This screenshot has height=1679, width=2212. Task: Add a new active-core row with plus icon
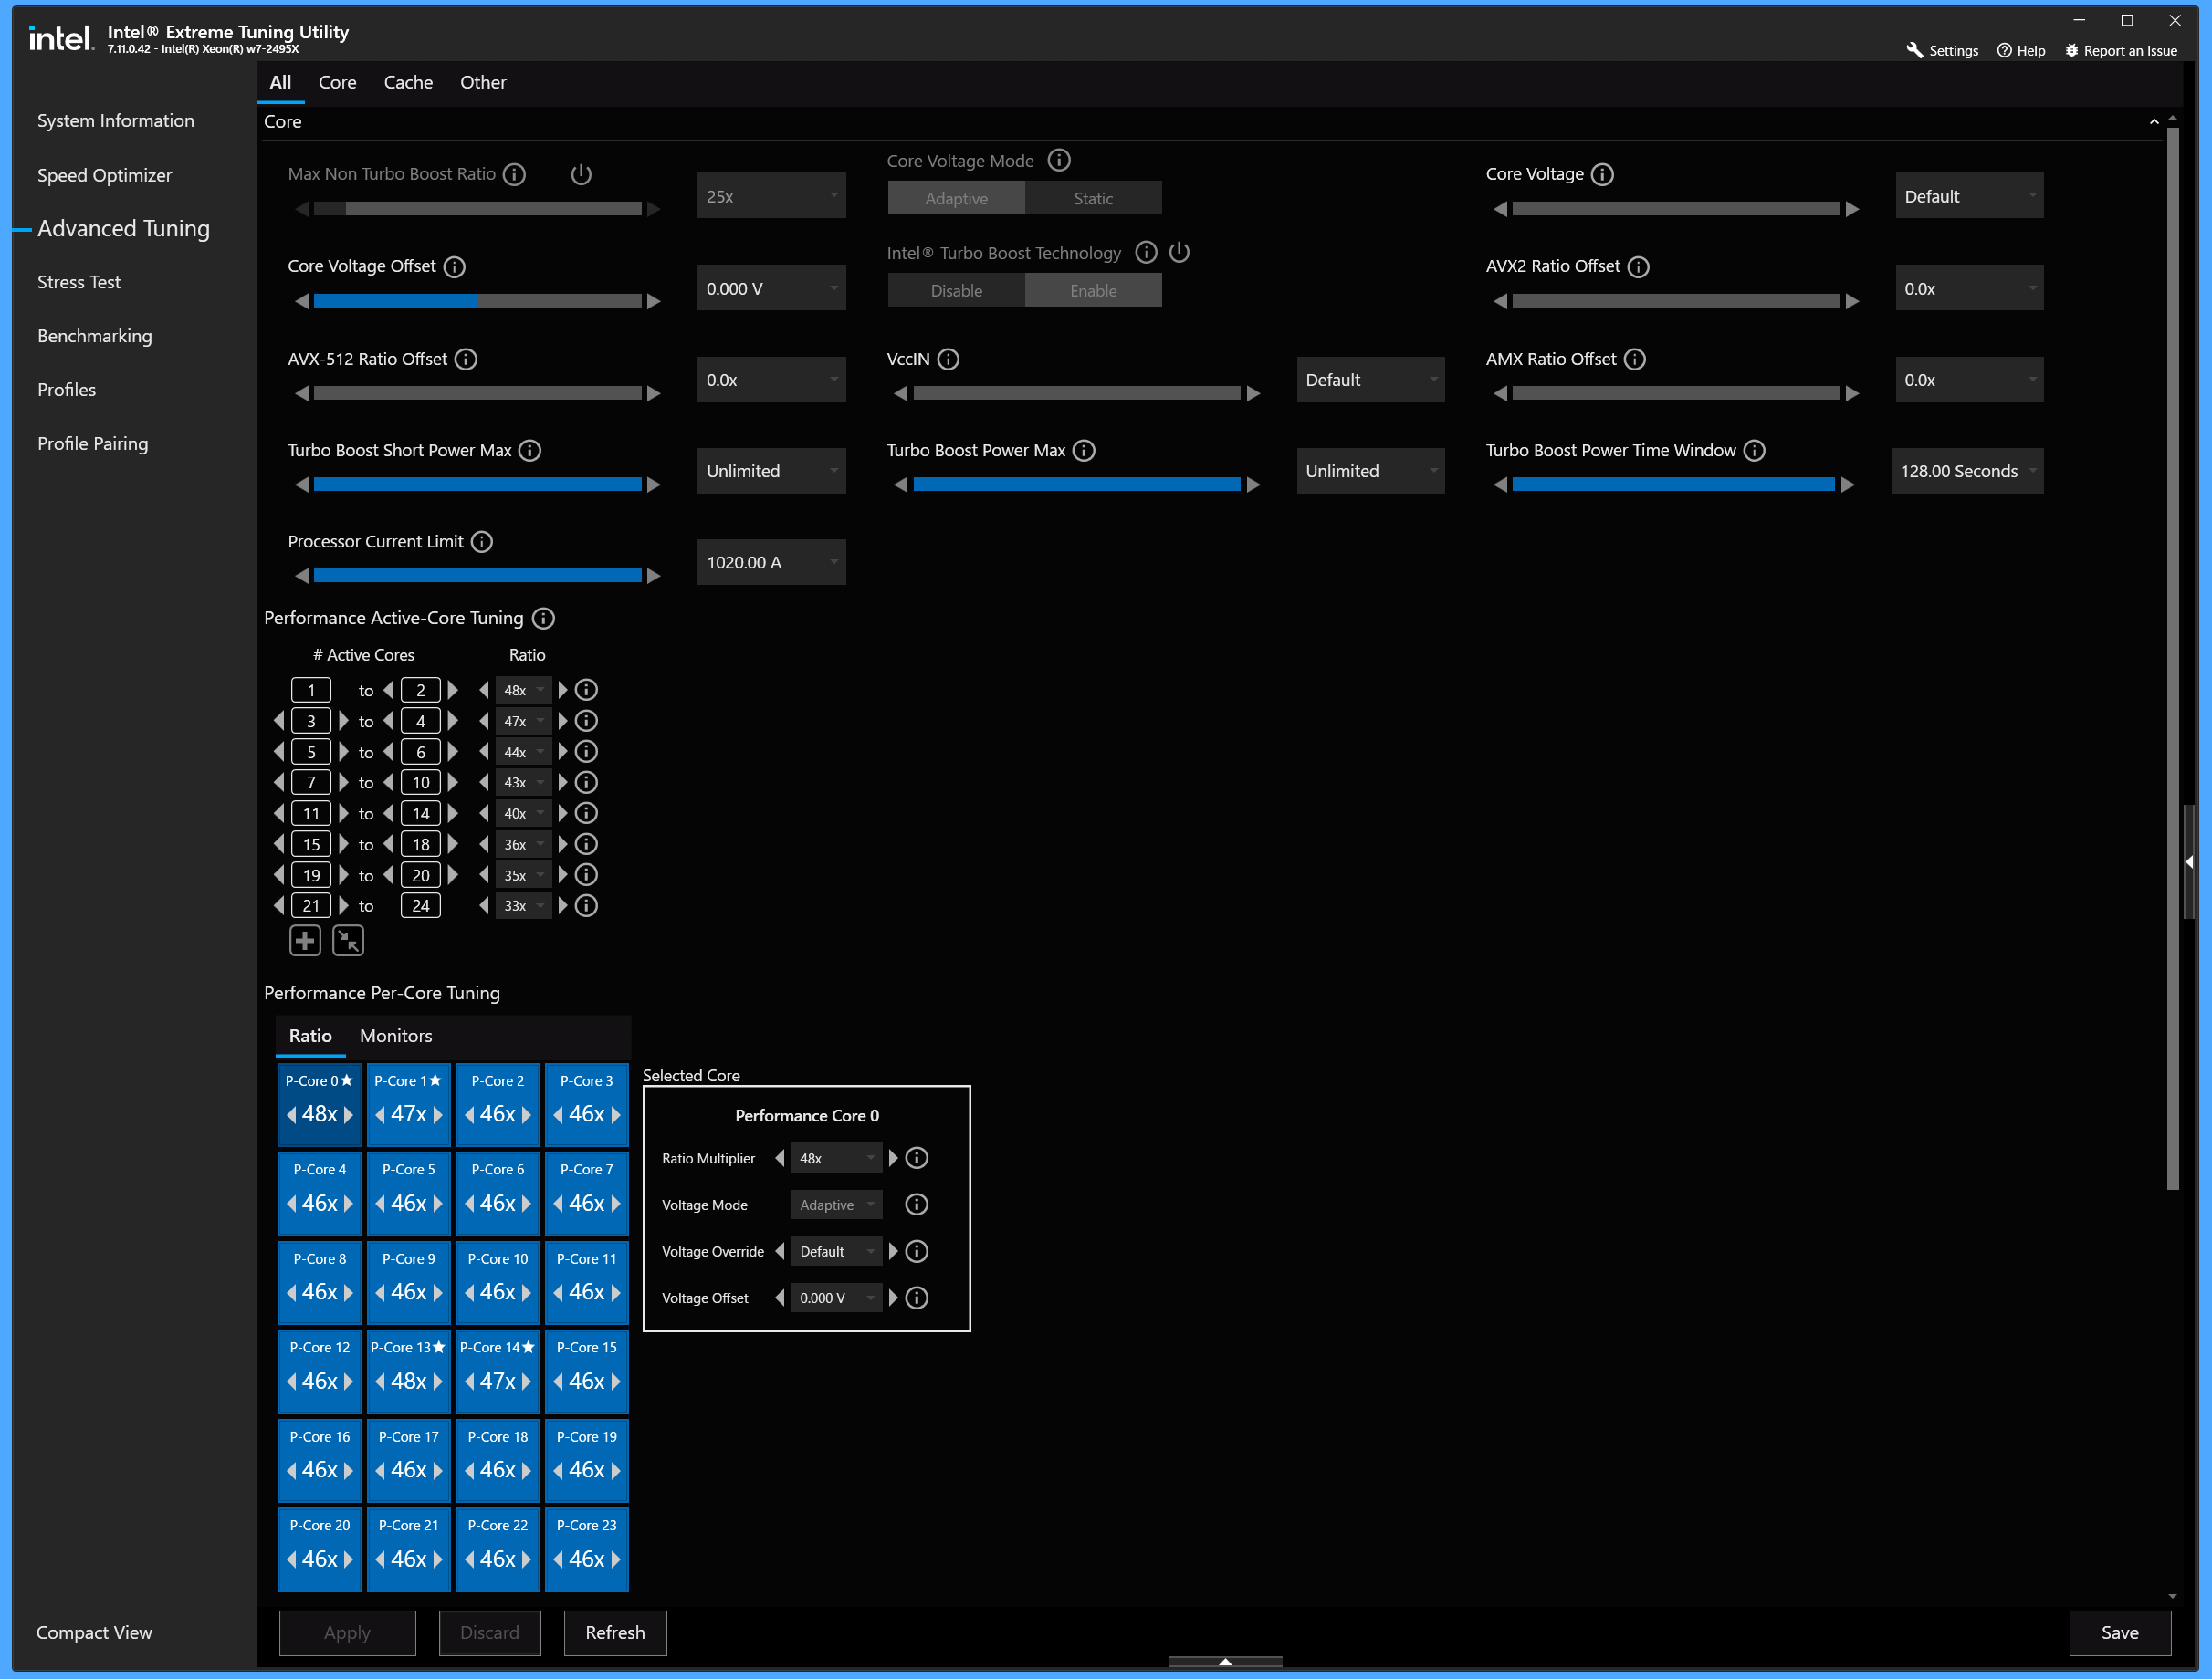point(305,941)
